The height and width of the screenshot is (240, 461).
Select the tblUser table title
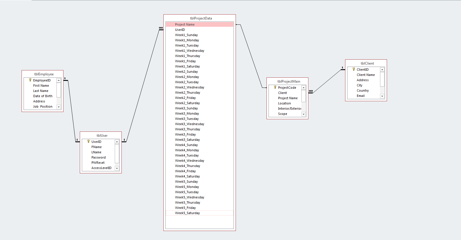[x=102, y=136]
